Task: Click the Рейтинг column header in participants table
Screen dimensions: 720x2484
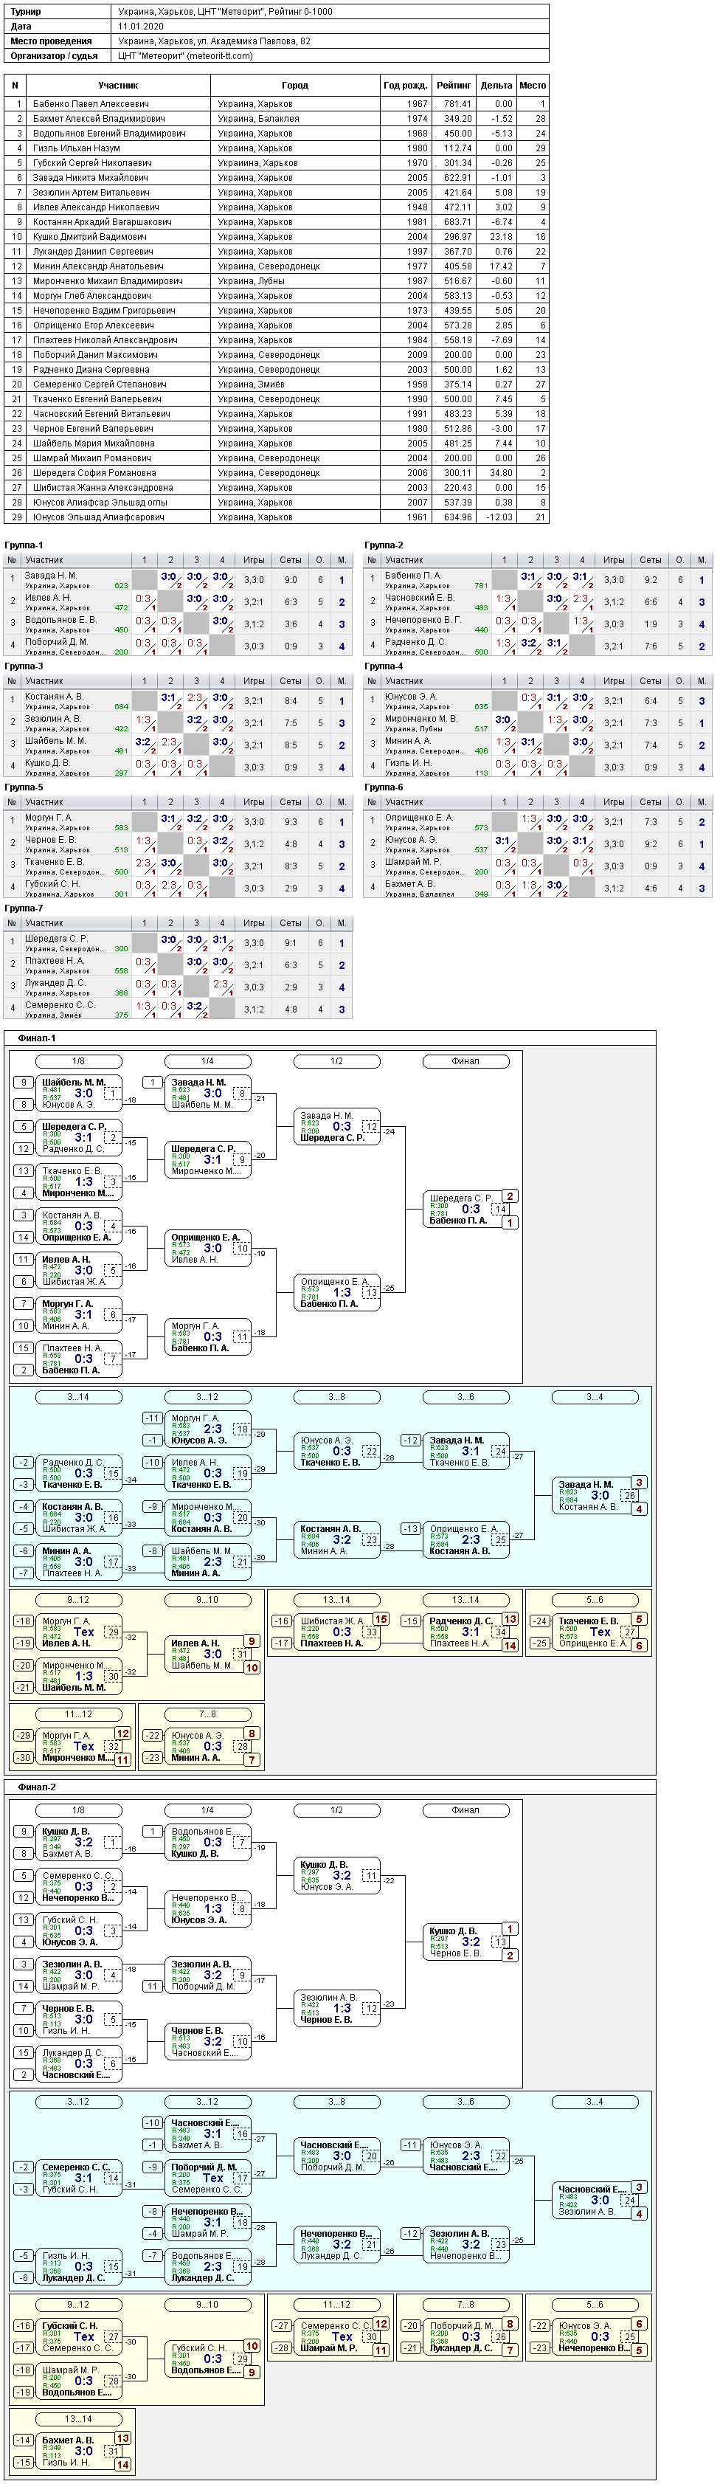Action: tap(453, 86)
